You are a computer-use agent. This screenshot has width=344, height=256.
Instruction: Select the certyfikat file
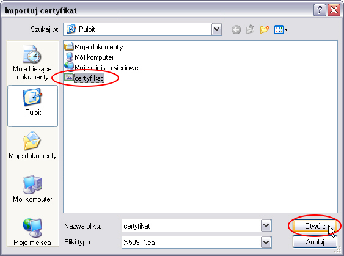tap(84, 78)
